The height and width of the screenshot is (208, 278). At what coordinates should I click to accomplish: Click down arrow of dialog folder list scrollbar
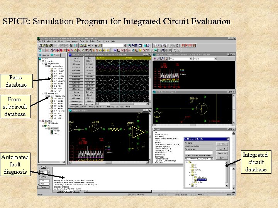(226, 186)
